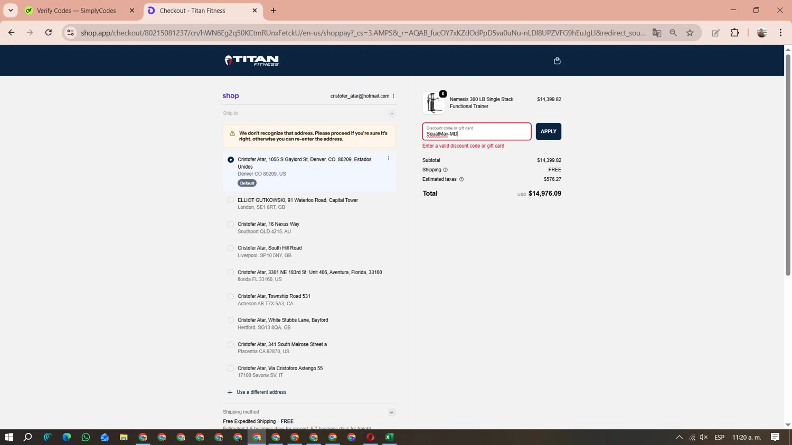Open the Chrome profile avatar
Image resolution: width=792 pixels, height=445 pixels.
(x=762, y=33)
